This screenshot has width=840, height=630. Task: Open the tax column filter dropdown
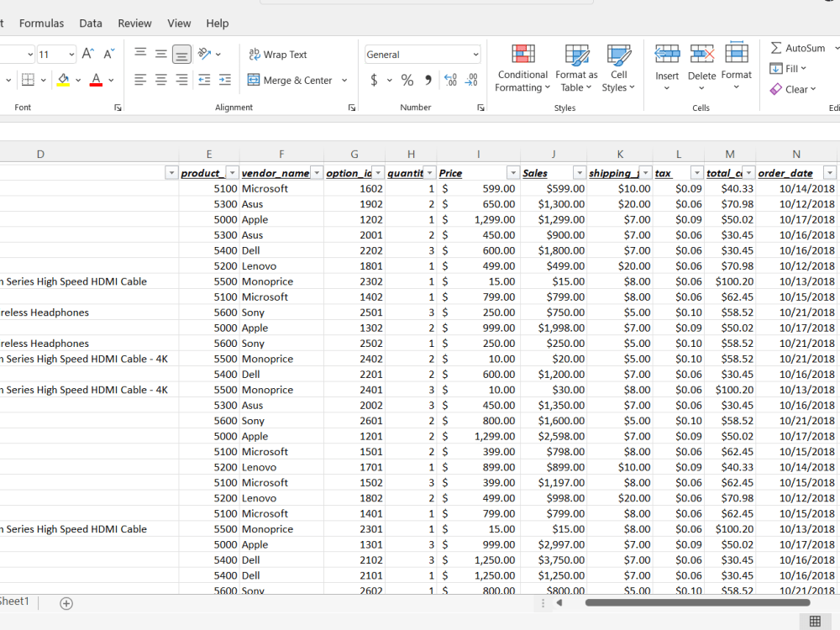pos(696,173)
